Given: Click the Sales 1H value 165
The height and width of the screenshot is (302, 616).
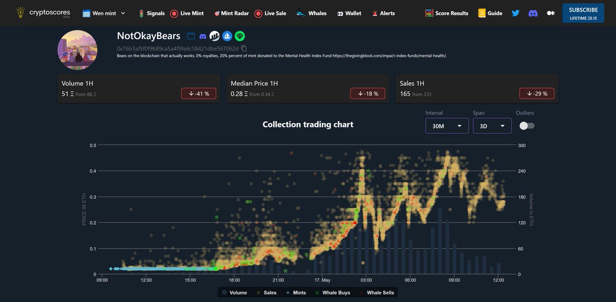Looking at the screenshot, I should point(405,94).
